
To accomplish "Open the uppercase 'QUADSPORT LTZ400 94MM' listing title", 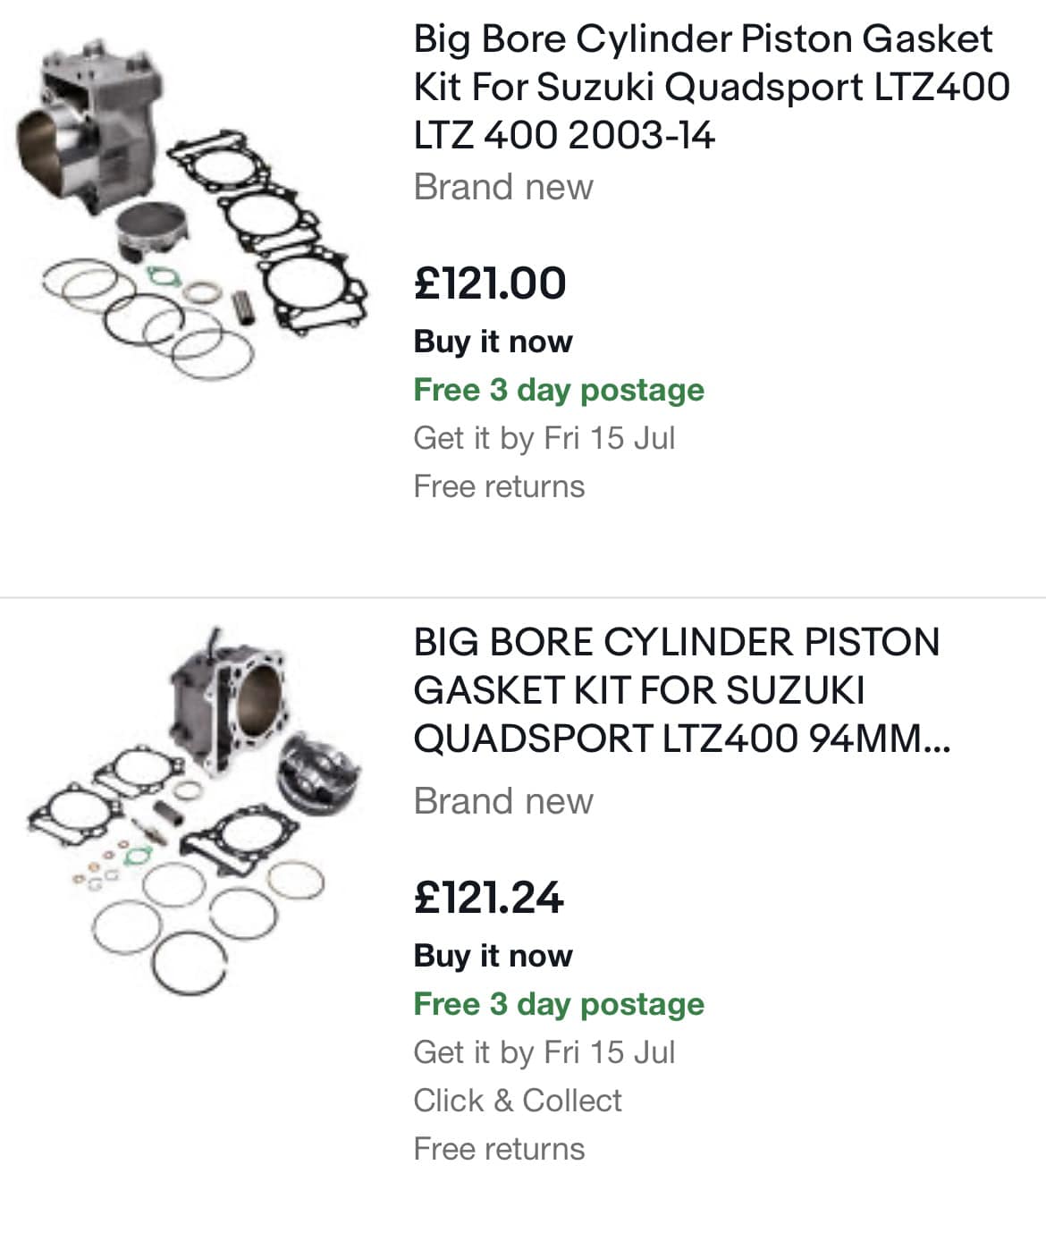I will click(x=681, y=690).
